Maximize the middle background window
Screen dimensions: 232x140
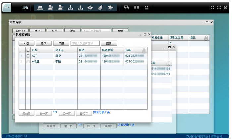(170, 47)
